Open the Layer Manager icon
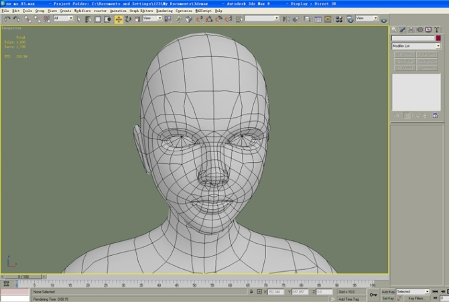The width and height of the screenshot is (449, 302). (x=307, y=19)
